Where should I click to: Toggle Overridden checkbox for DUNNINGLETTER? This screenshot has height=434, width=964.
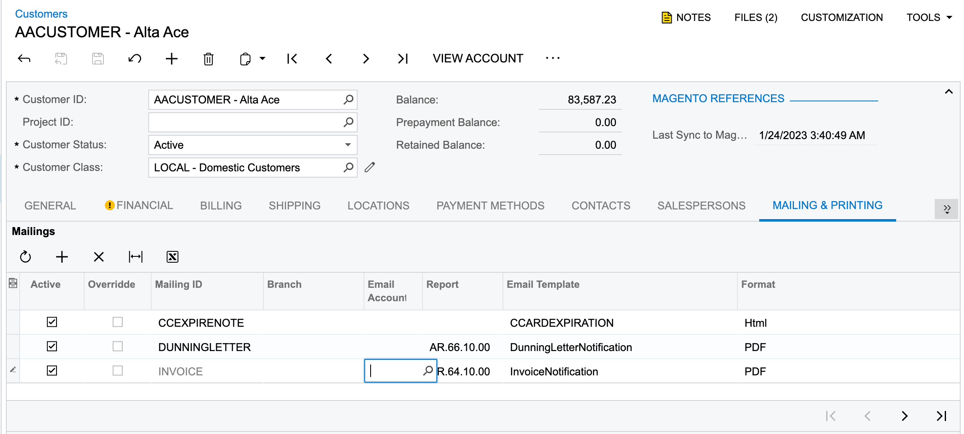(118, 346)
